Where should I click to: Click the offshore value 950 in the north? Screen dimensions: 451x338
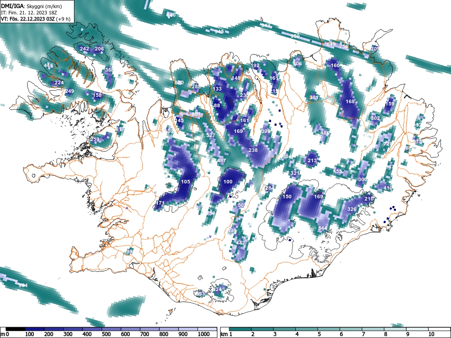295,36
